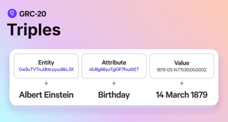Select the 14 March 1879 text

(182, 95)
